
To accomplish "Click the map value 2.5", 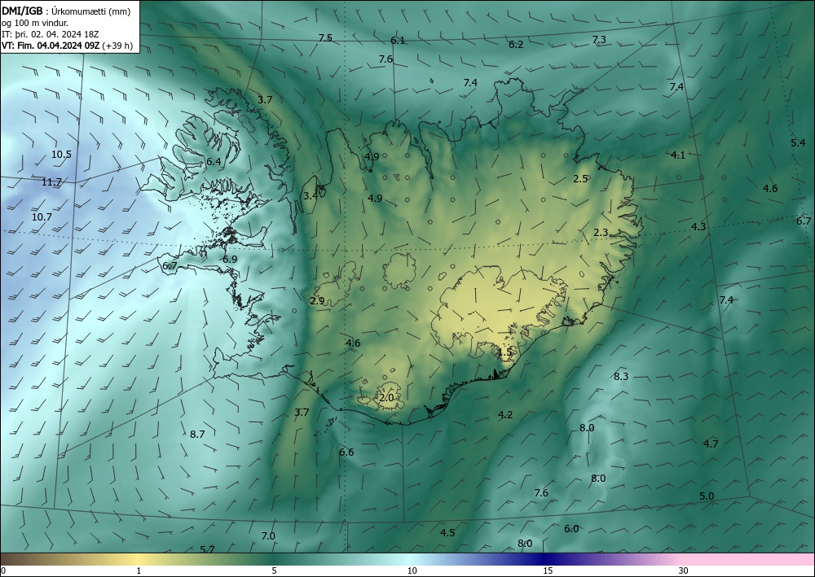I will pos(580,178).
